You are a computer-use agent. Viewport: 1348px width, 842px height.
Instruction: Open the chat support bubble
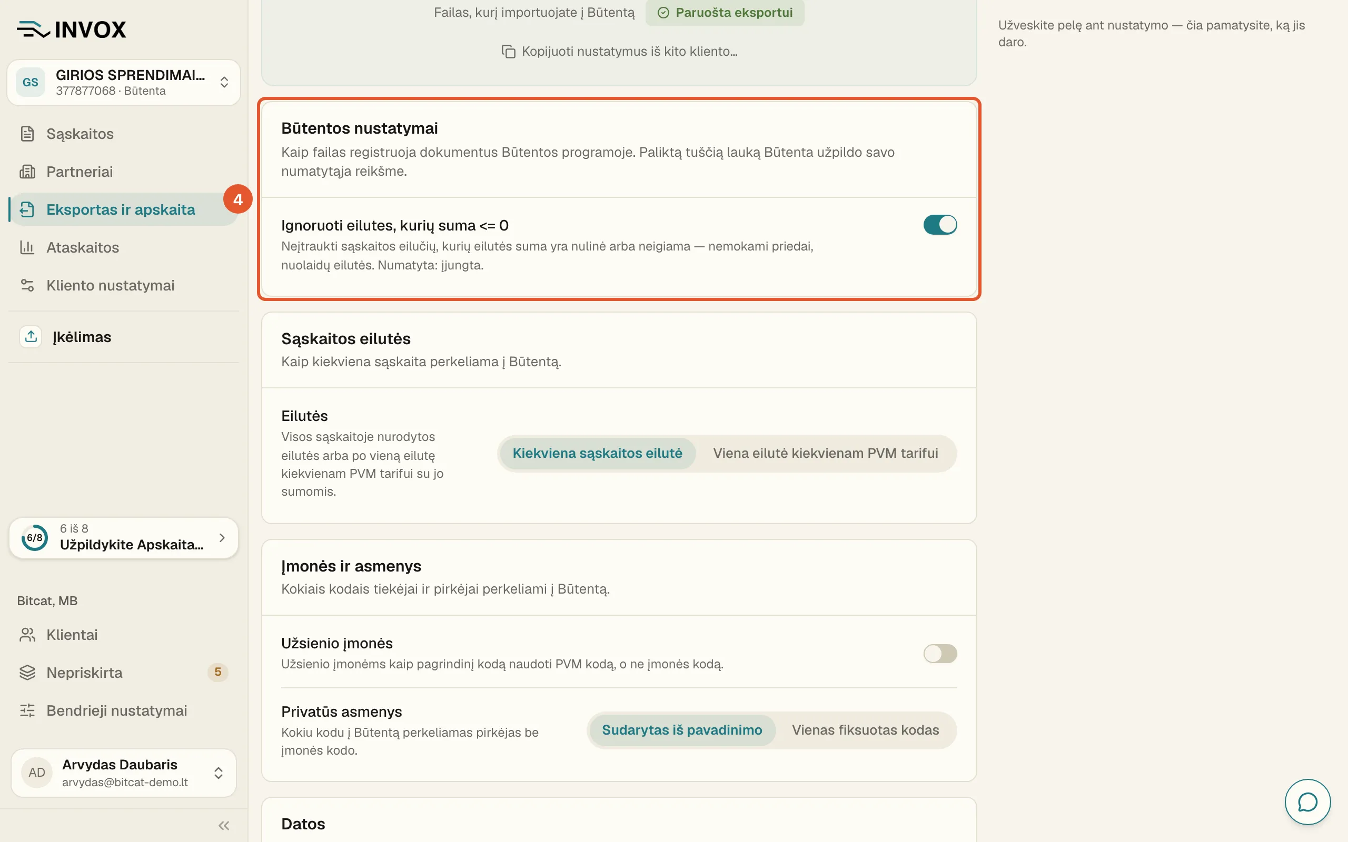(x=1307, y=802)
